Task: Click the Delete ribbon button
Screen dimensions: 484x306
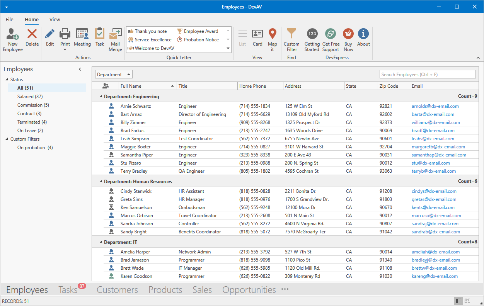Action: pos(32,38)
